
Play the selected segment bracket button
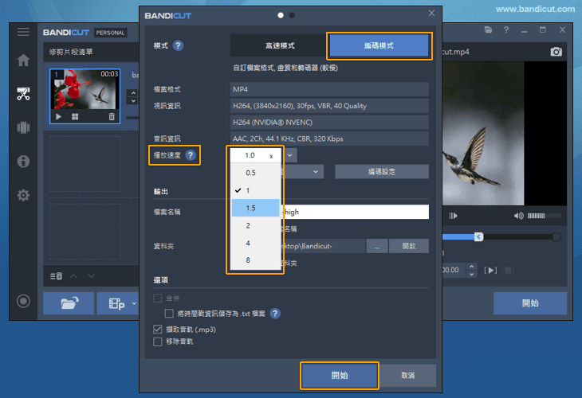(490, 270)
